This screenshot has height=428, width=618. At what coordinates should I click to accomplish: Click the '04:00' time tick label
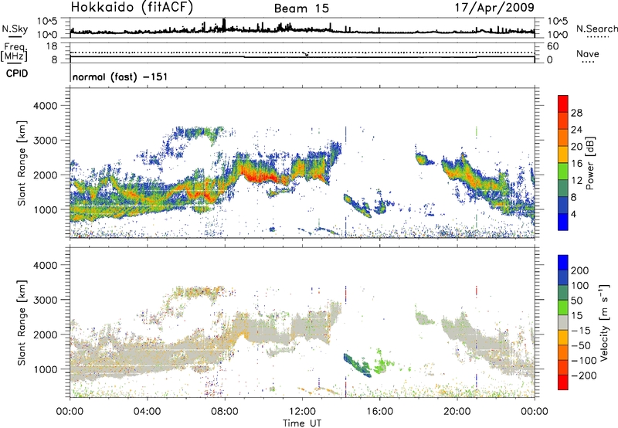pos(148,412)
